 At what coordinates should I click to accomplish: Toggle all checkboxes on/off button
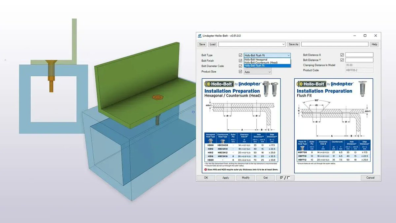tap(285, 178)
